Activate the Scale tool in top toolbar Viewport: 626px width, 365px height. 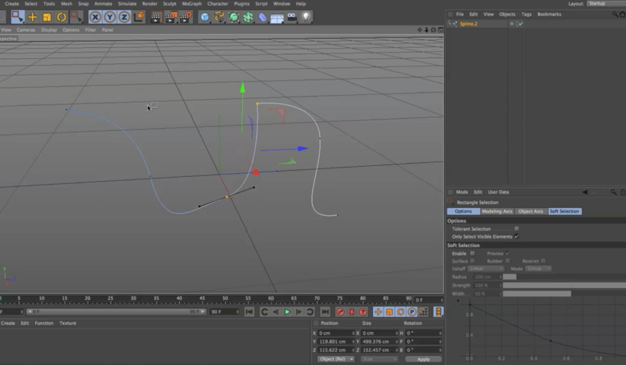47,17
